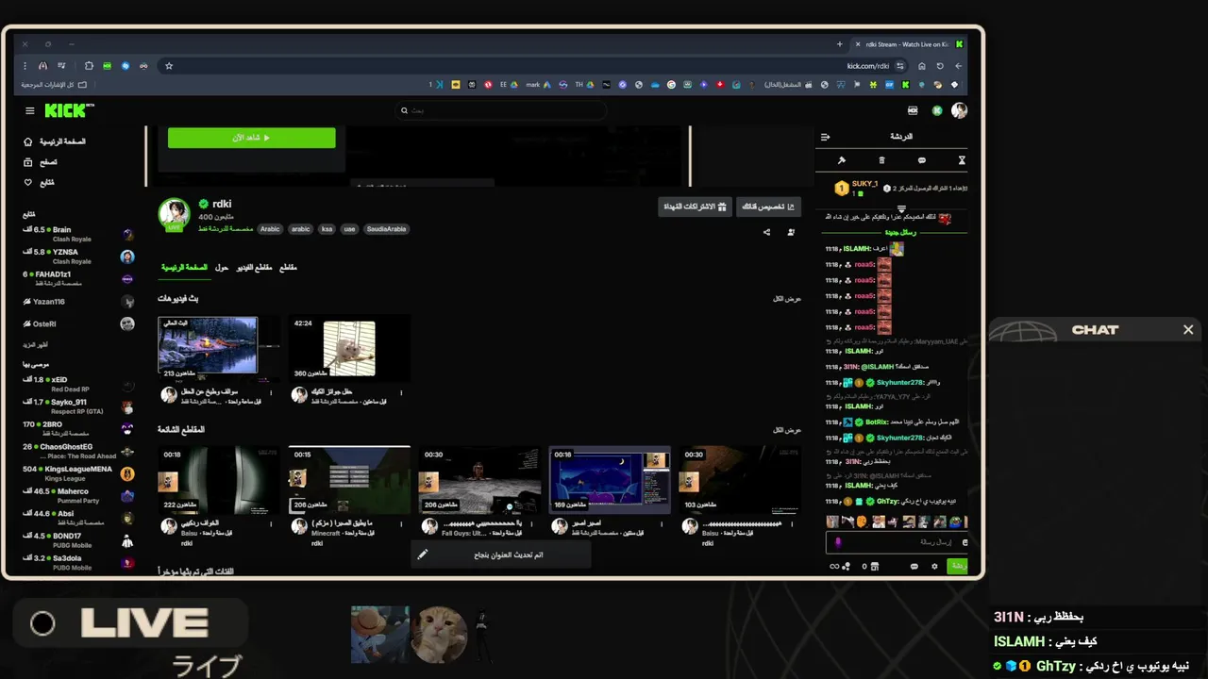The width and height of the screenshot is (1208, 679).
Task: Click the kick.com/rdki address bar
Action: [868, 66]
